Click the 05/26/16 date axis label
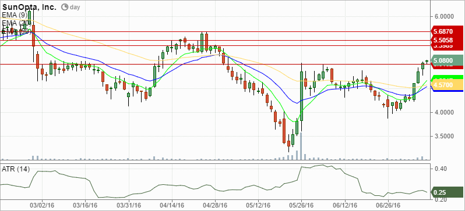 (x=302, y=205)
